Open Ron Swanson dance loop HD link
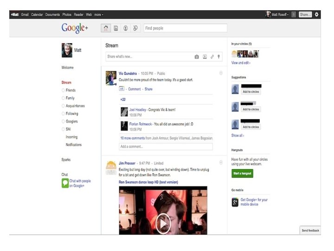The width and height of the screenshot is (334, 251). [148, 182]
